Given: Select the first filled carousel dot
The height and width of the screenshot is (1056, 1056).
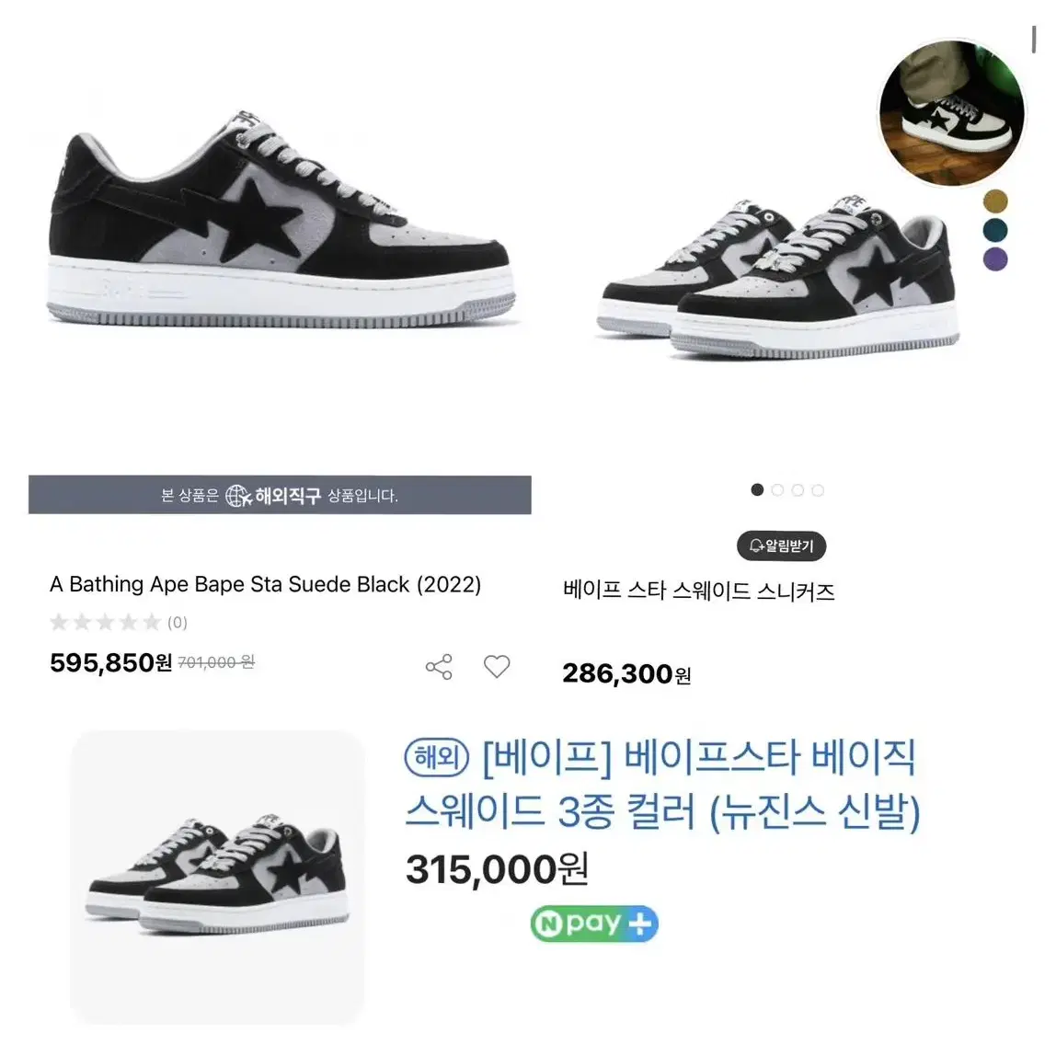Looking at the screenshot, I should tap(757, 489).
